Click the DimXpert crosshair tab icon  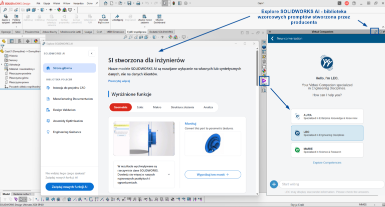point(28,41)
